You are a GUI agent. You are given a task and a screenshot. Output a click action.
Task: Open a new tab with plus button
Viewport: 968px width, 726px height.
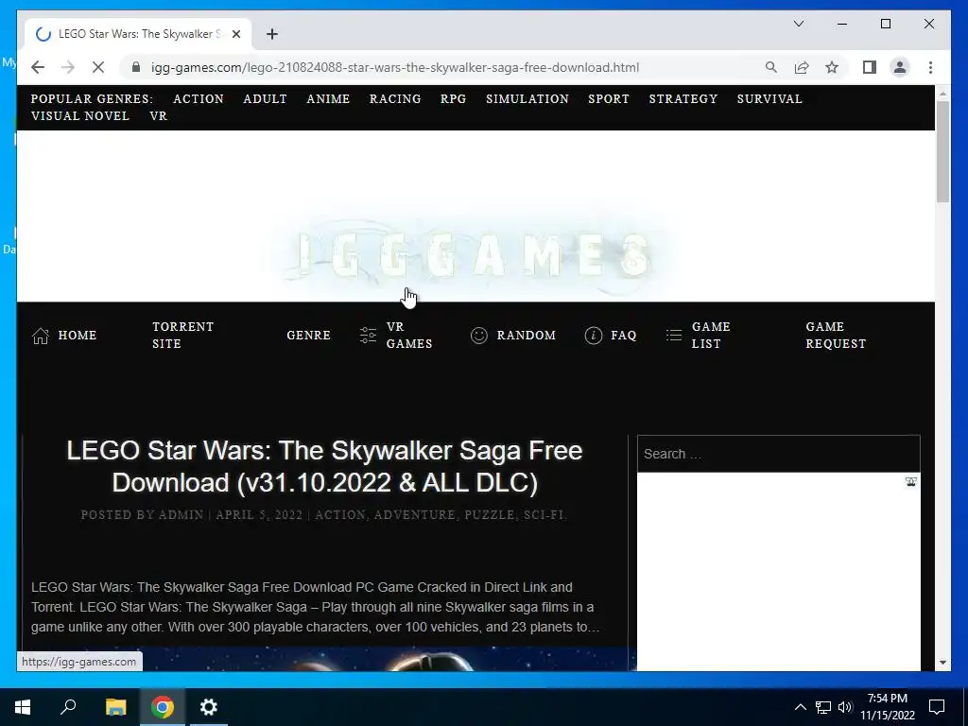[272, 34]
